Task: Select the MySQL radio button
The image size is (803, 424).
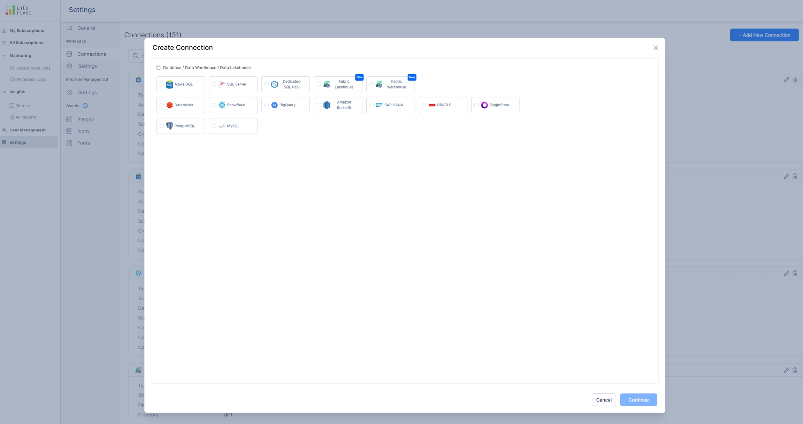Action: [214, 126]
